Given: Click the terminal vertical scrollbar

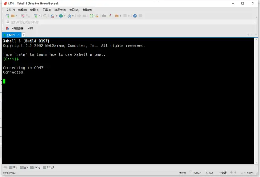Looking at the screenshot, I should [256, 101].
